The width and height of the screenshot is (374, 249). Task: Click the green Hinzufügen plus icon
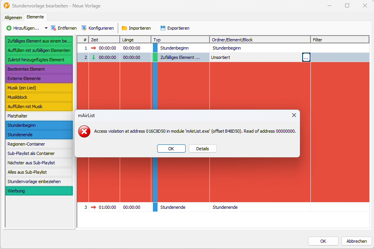[x=9, y=28]
